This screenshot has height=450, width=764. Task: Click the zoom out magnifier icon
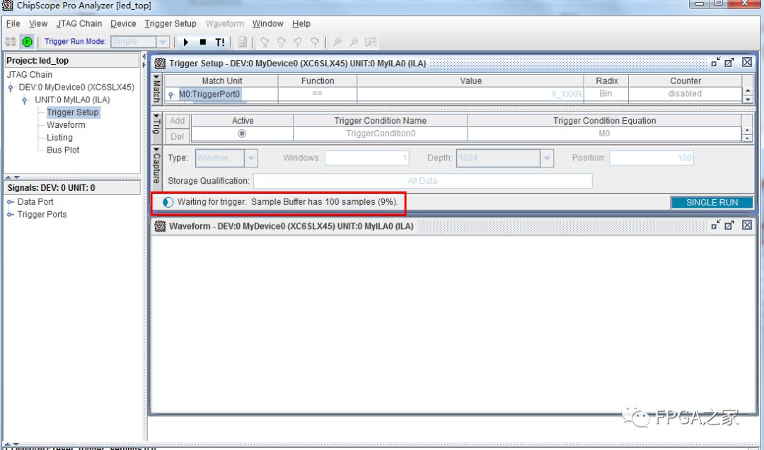(x=354, y=42)
